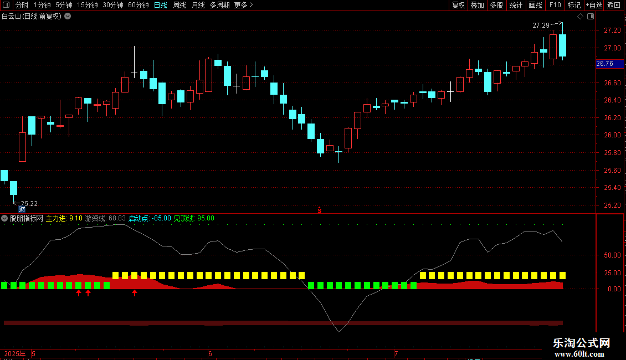Click the 27.20 price axis label
Viewport: 626px width, 360px height.
612,30
